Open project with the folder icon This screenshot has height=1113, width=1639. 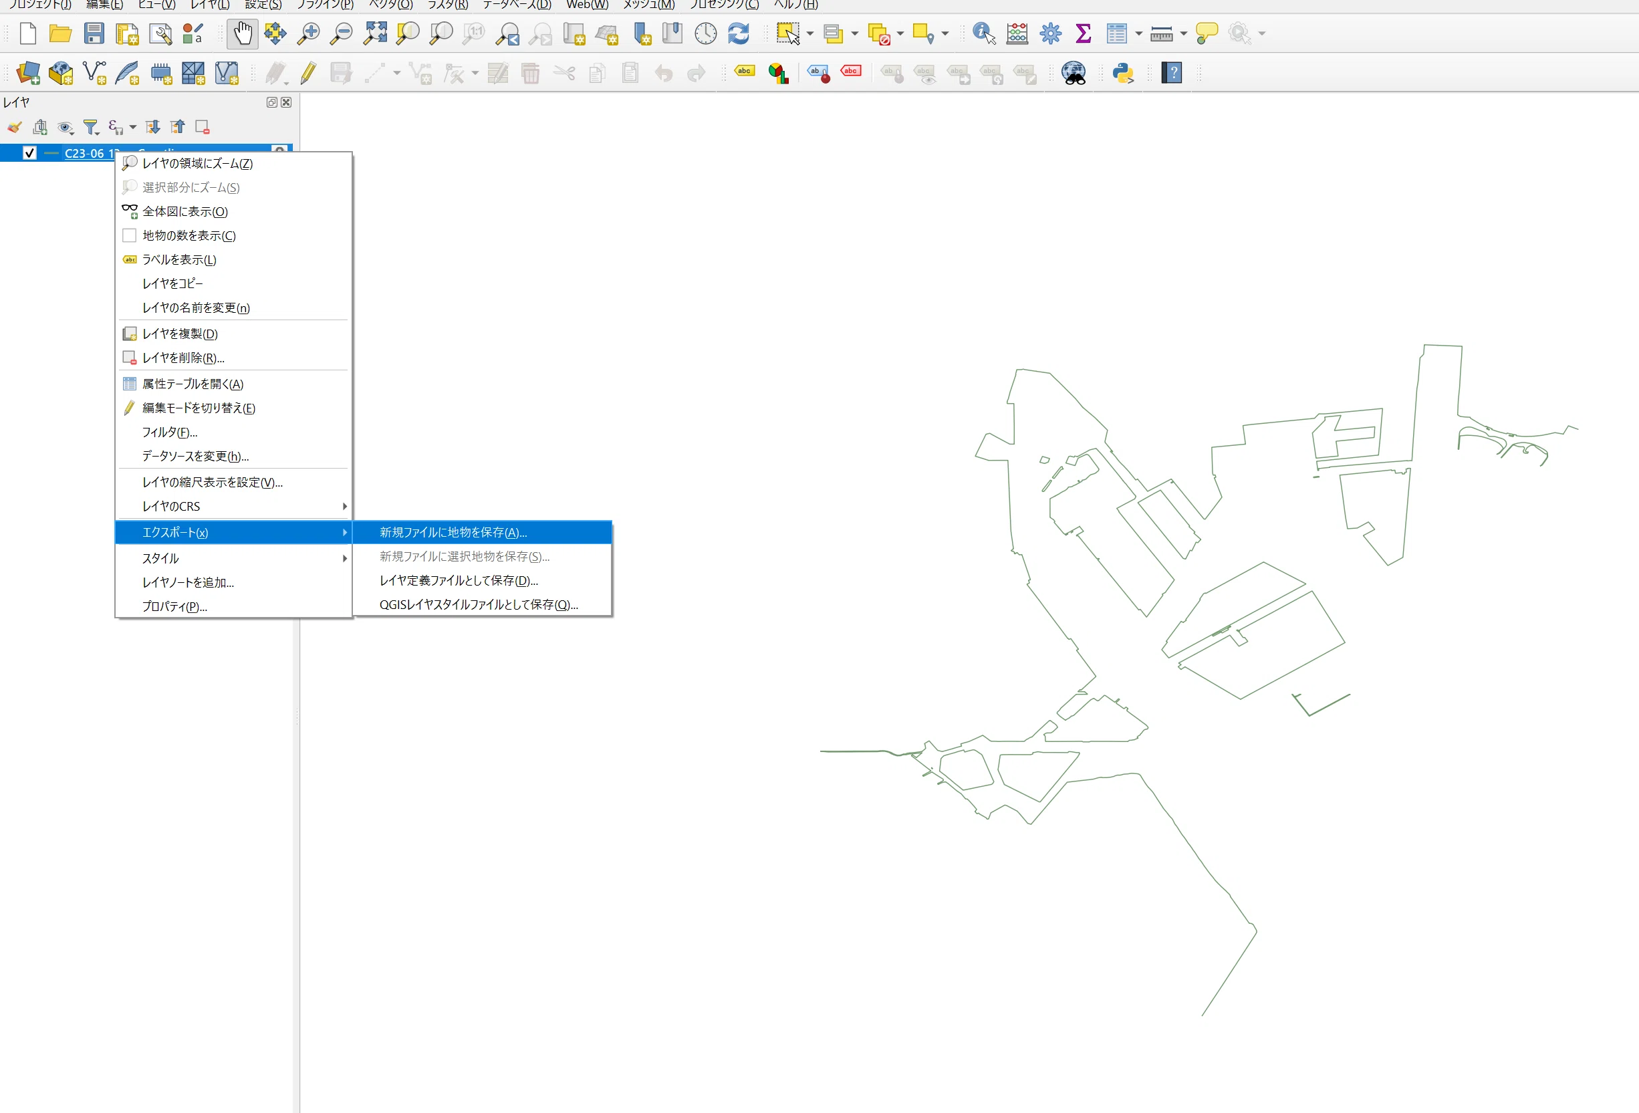pyautogui.click(x=61, y=33)
